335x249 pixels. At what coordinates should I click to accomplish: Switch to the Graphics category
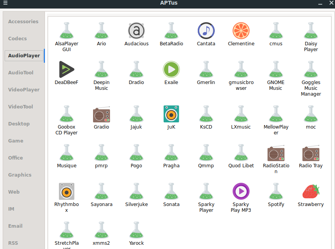tap(20, 175)
